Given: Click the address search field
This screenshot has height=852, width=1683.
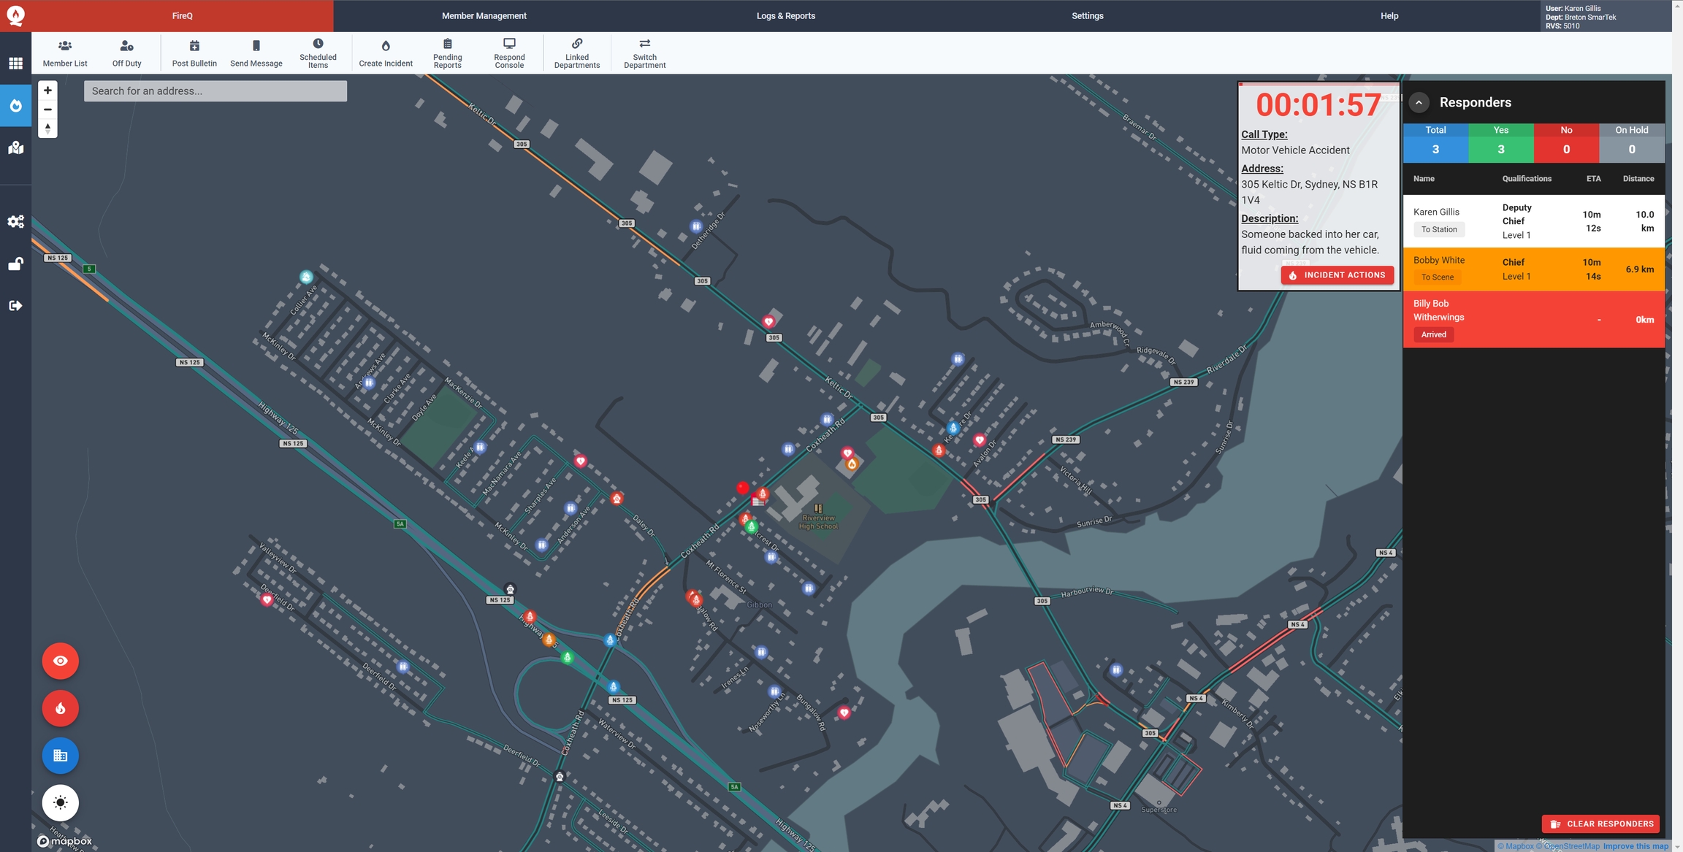Looking at the screenshot, I should (x=215, y=91).
